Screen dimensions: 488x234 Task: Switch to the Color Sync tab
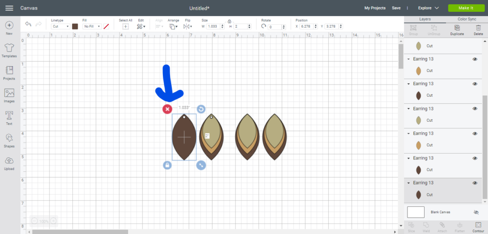pos(467,19)
